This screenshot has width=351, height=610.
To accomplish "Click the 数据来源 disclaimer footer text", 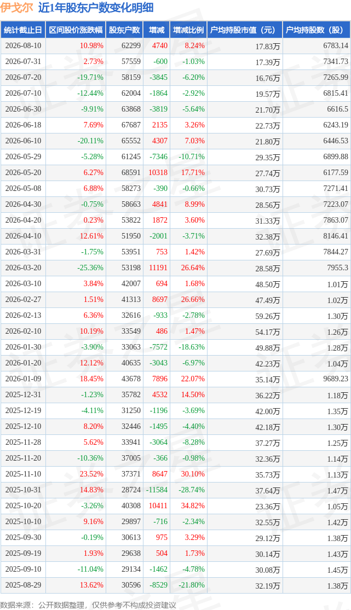I will pyautogui.click(x=88, y=605).
